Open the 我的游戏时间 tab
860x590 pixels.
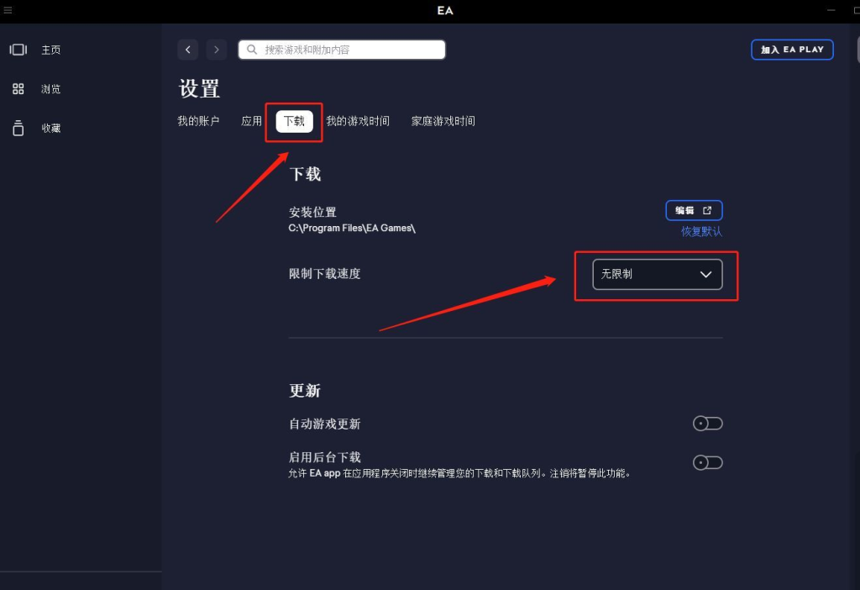click(358, 121)
